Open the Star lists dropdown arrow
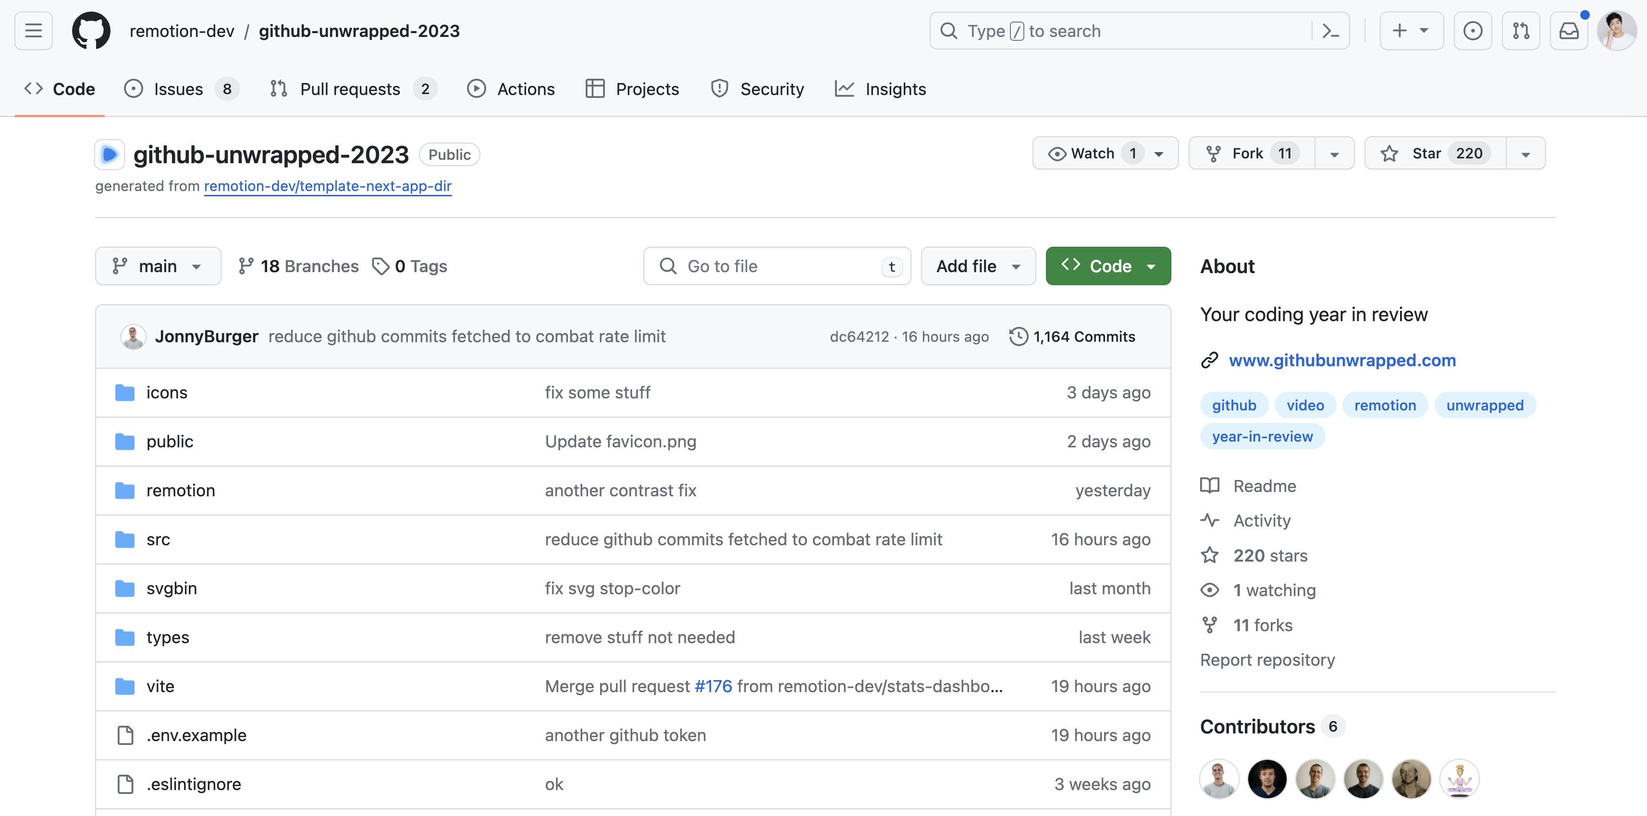The width and height of the screenshot is (1647, 816). [1525, 154]
